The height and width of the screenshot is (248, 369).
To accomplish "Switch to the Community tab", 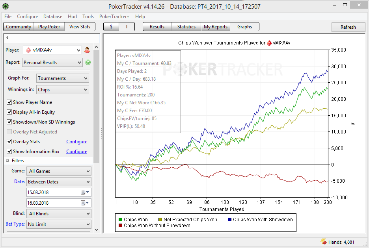I will click(19, 26).
